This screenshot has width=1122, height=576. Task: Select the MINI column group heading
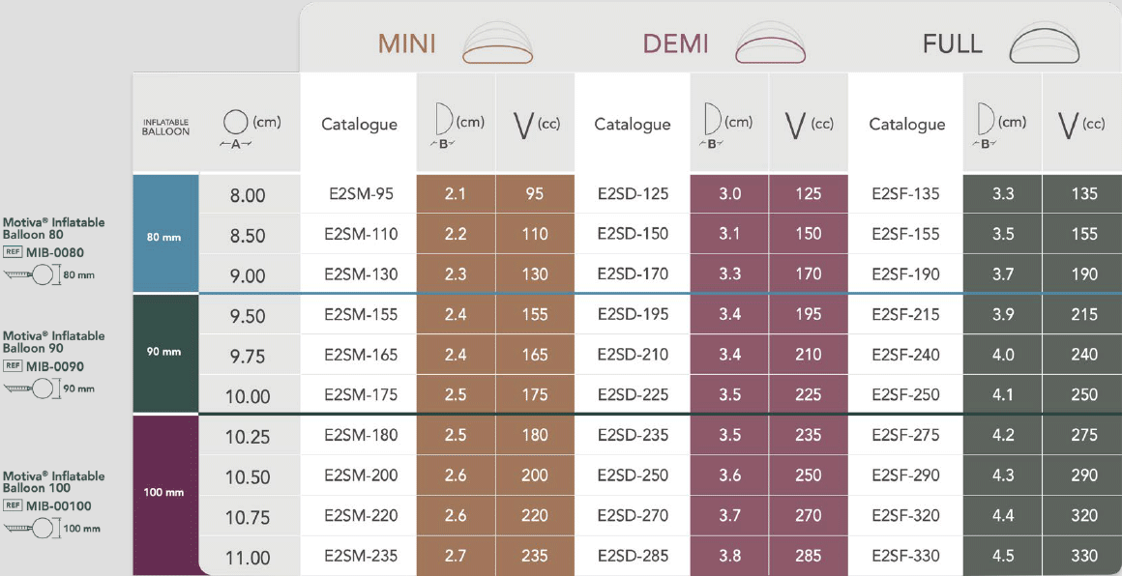click(406, 44)
